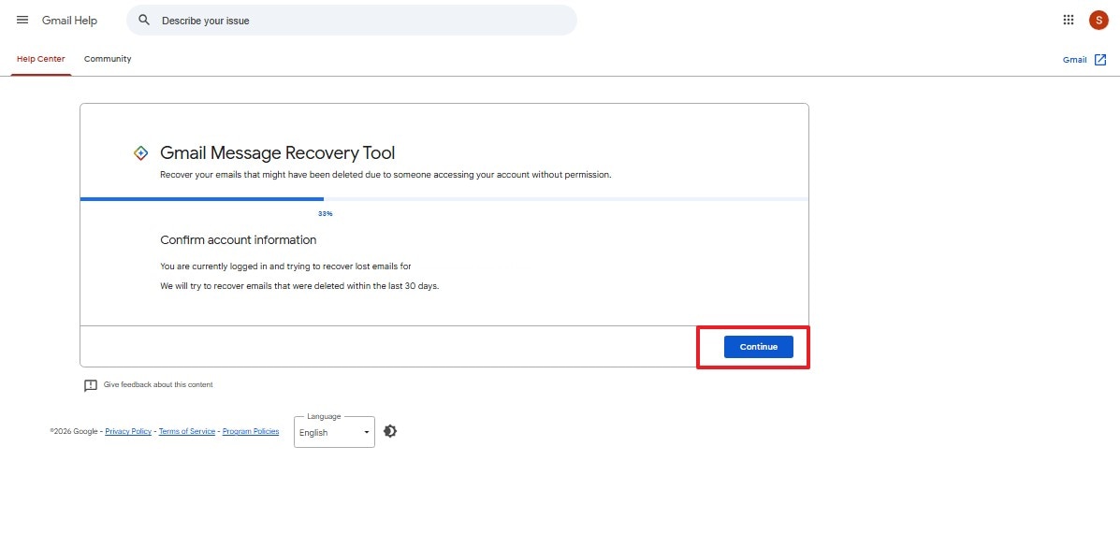Open the Gmail link at top right
Image resolution: width=1120 pixels, height=547 pixels.
[x=1074, y=60]
